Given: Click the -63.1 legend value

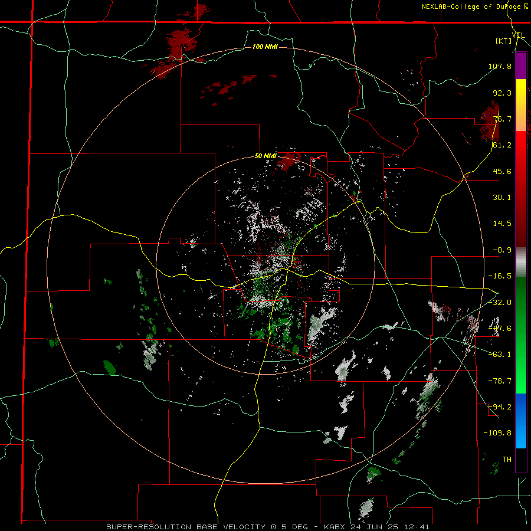Looking at the screenshot, I should click(500, 355).
